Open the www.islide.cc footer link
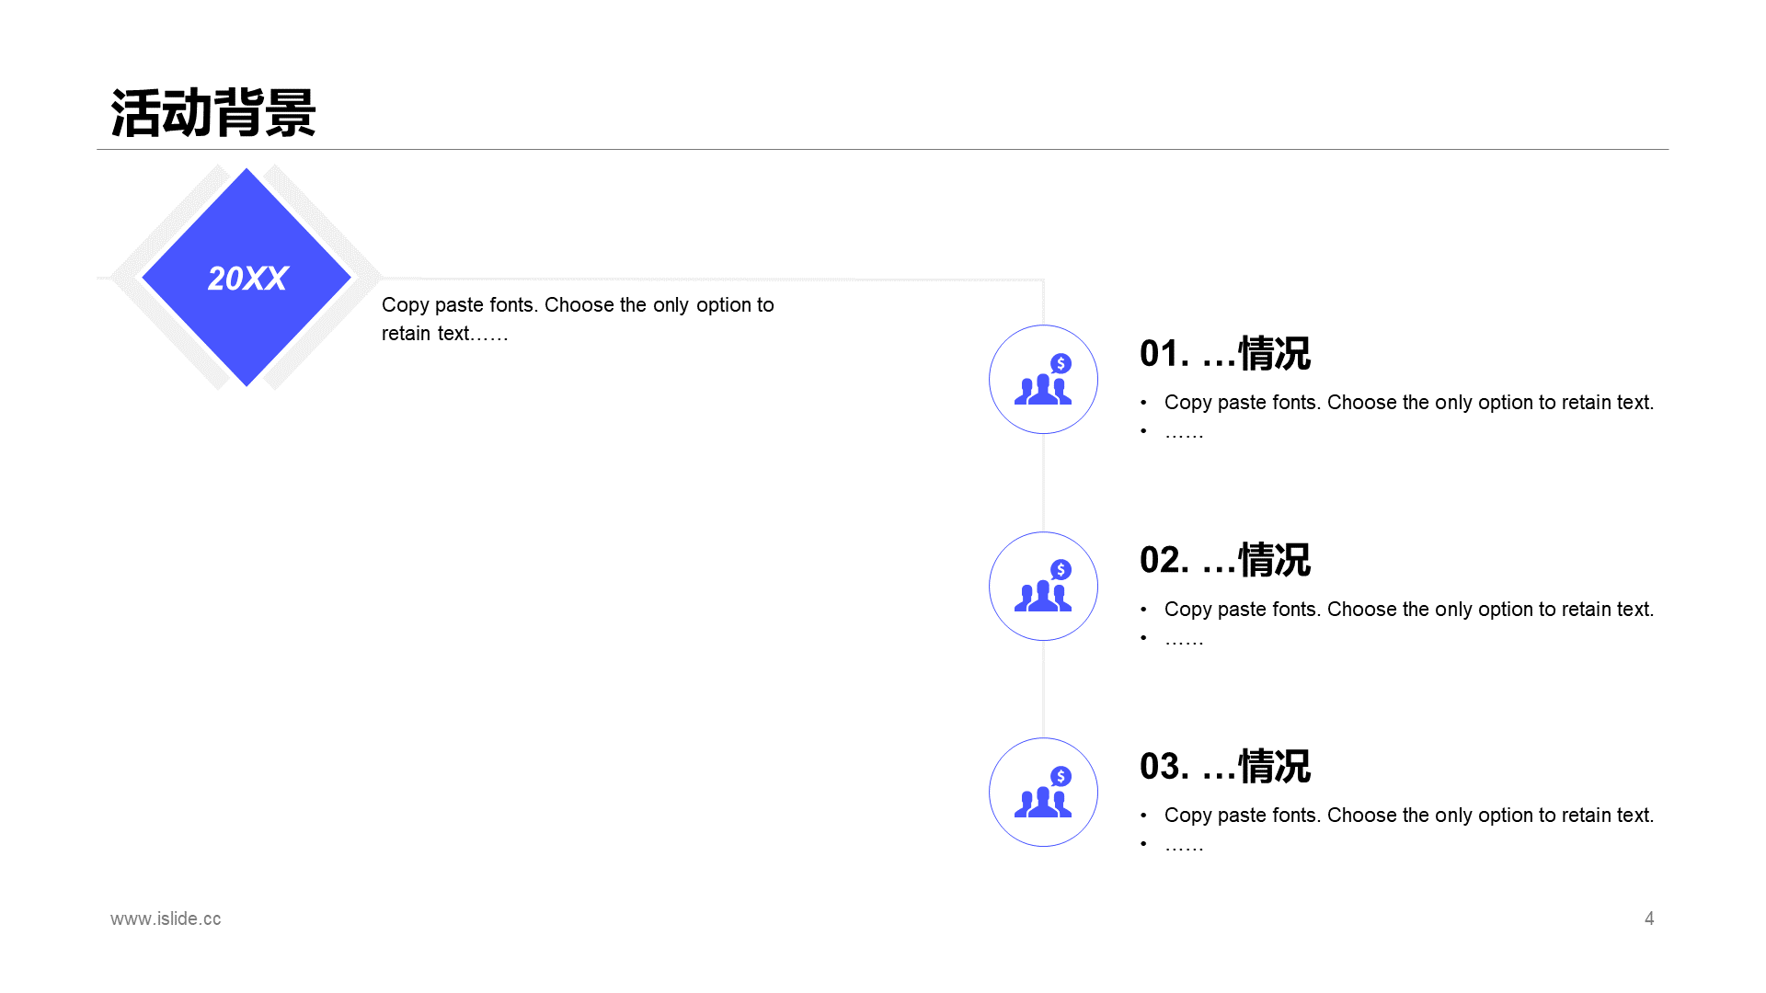 click(166, 919)
